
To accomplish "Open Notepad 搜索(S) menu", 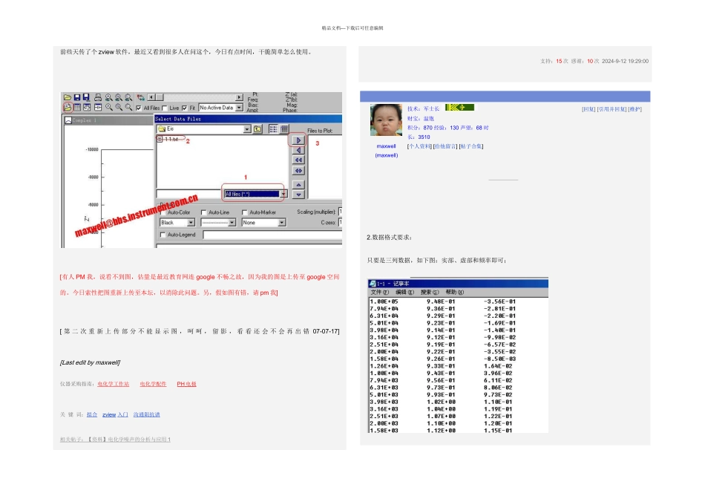I will coord(430,293).
